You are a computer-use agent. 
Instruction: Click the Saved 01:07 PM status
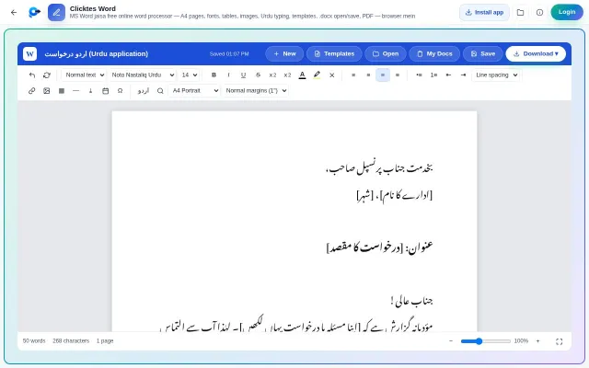[229, 53]
